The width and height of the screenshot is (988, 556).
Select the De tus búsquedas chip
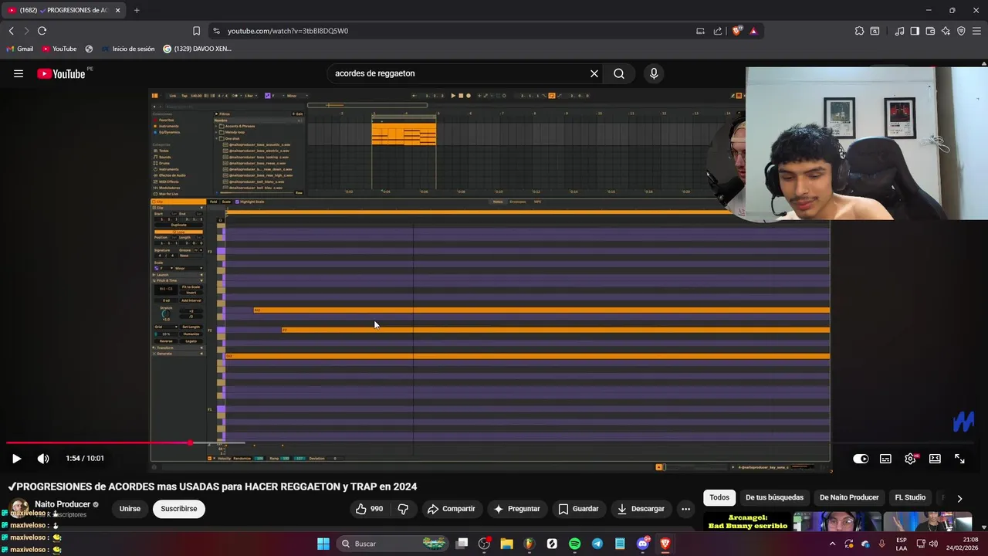click(x=774, y=497)
